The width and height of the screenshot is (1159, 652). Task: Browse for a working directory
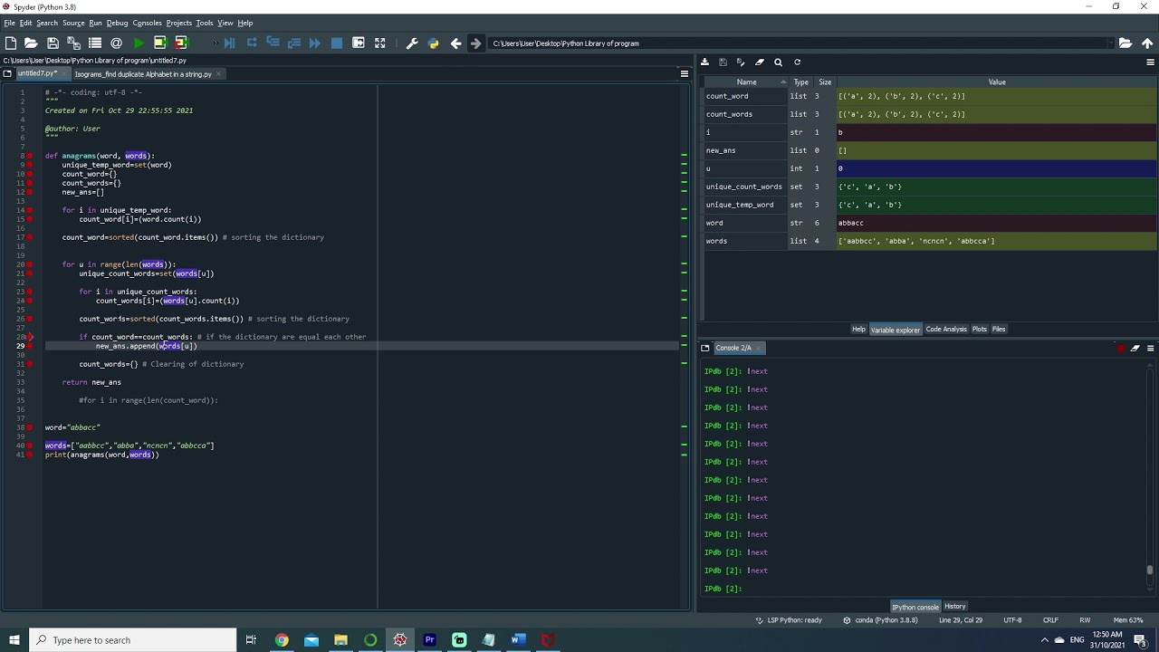coord(1125,43)
